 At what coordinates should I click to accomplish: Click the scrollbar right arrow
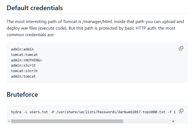[173, 121]
